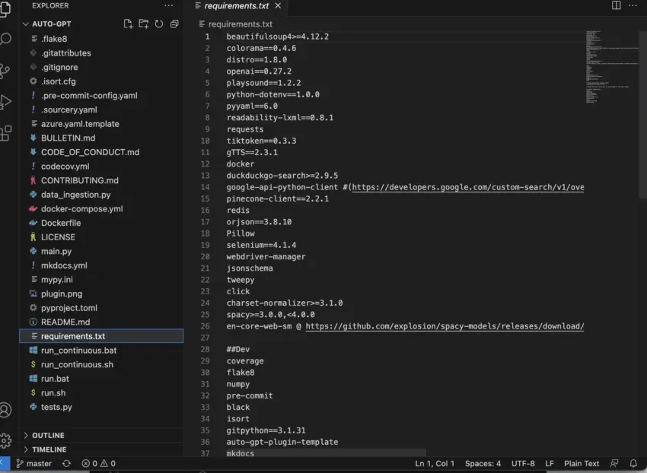Image resolution: width=647 pixels, height=473 pixels.
Task: Click the split editor icon
Action: [x=617, y=6]
